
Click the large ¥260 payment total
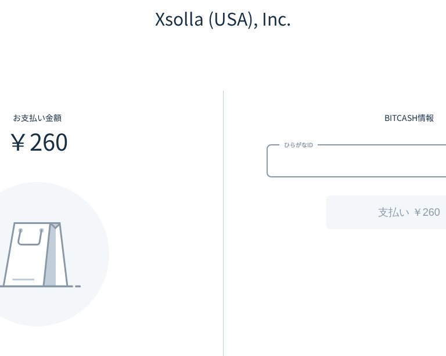pyautogui.click(x=39, y=143)
